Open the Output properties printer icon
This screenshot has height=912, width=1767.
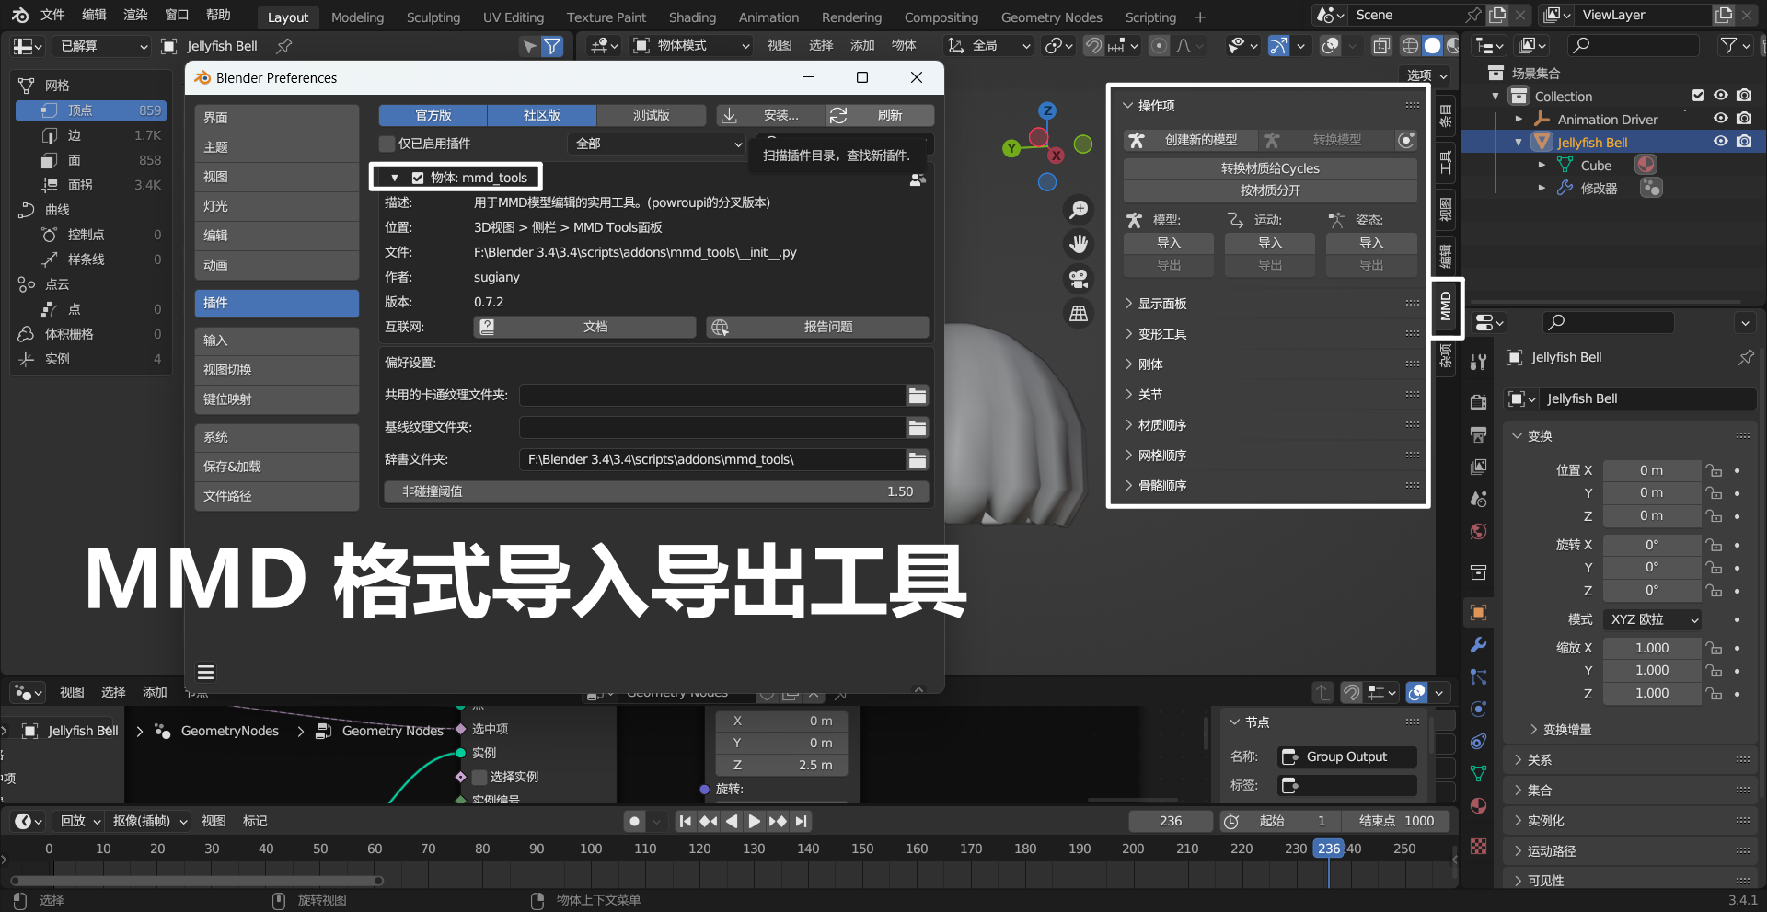click(1478, 433)
